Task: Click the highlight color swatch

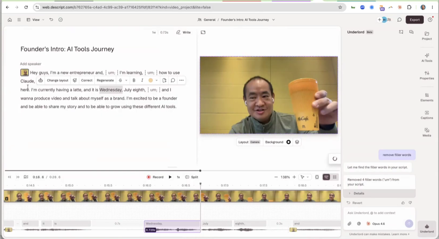Action: tap(151, 80)
